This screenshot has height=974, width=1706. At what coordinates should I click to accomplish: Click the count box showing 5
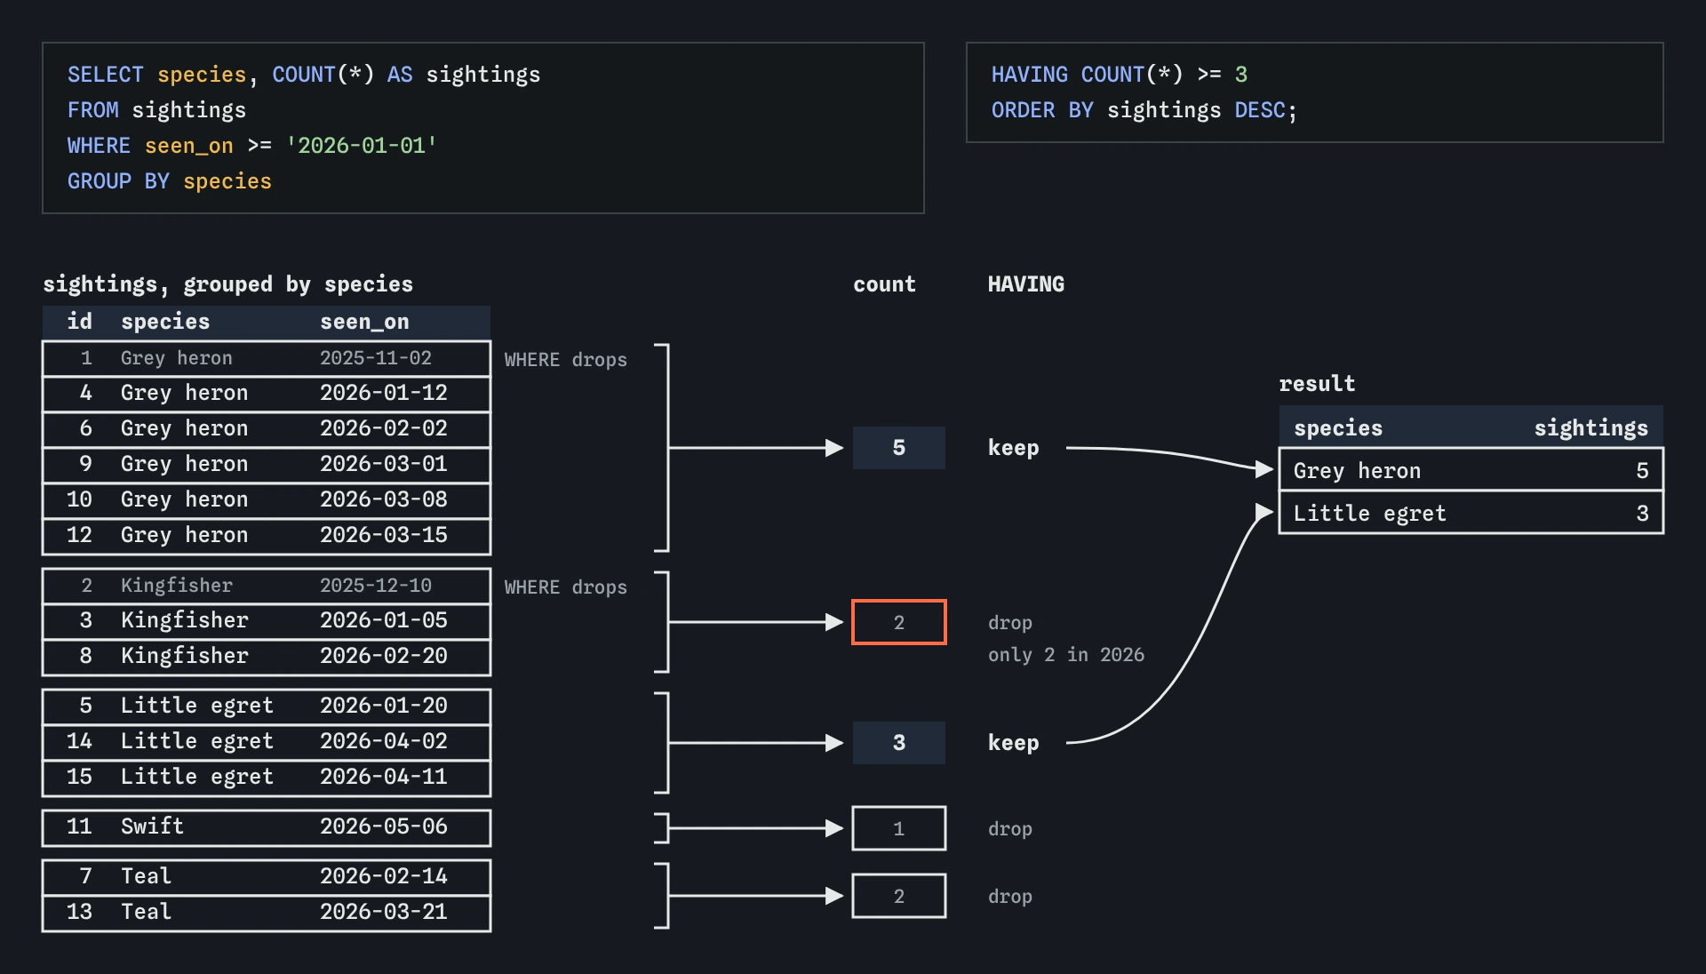(x=898, y=448)
